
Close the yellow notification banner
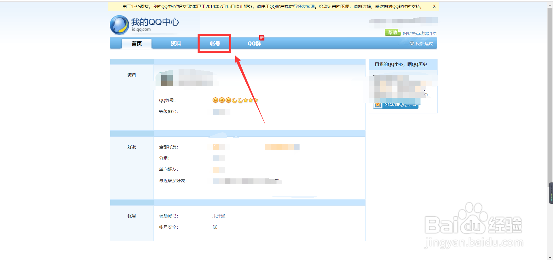click(x=434, y=6)
